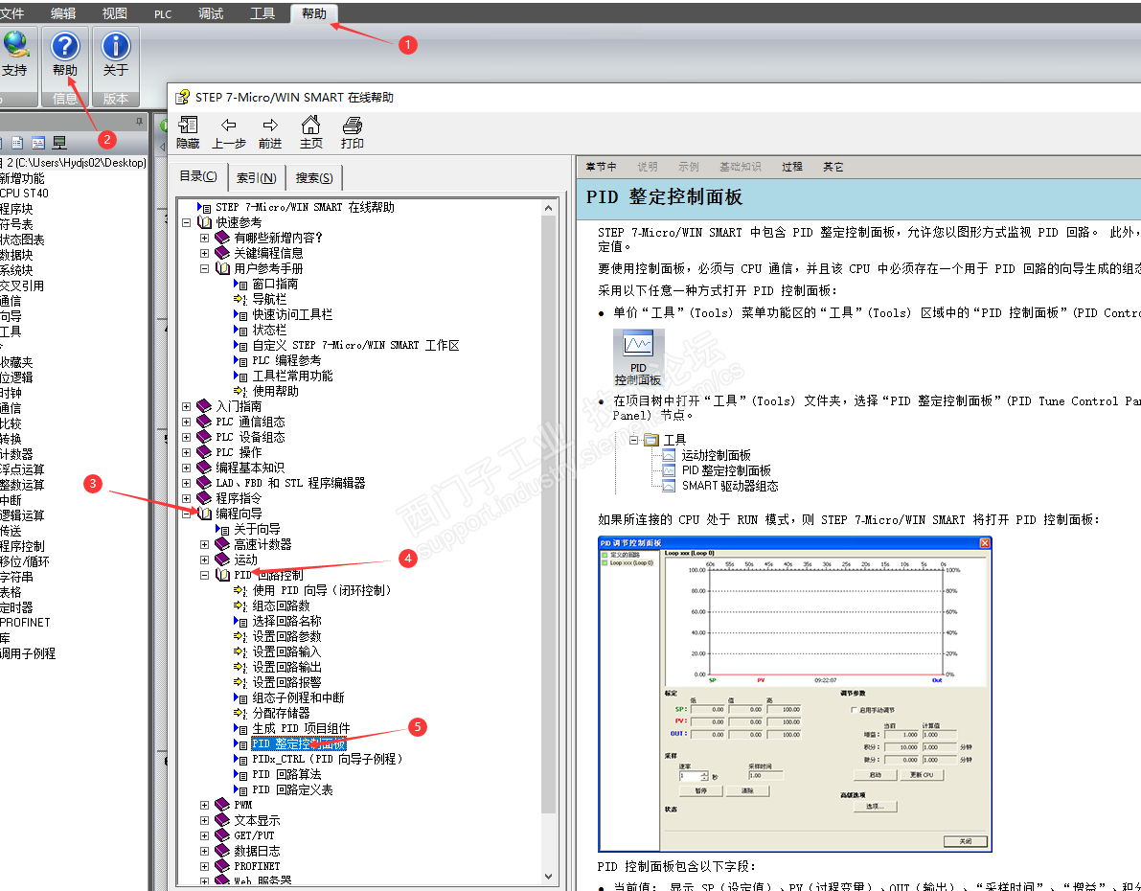Click the 帮助 question-mark ribbon icon
This screenshot has height=891, width=1141.
pyautogui.click(x=65, y=47)
